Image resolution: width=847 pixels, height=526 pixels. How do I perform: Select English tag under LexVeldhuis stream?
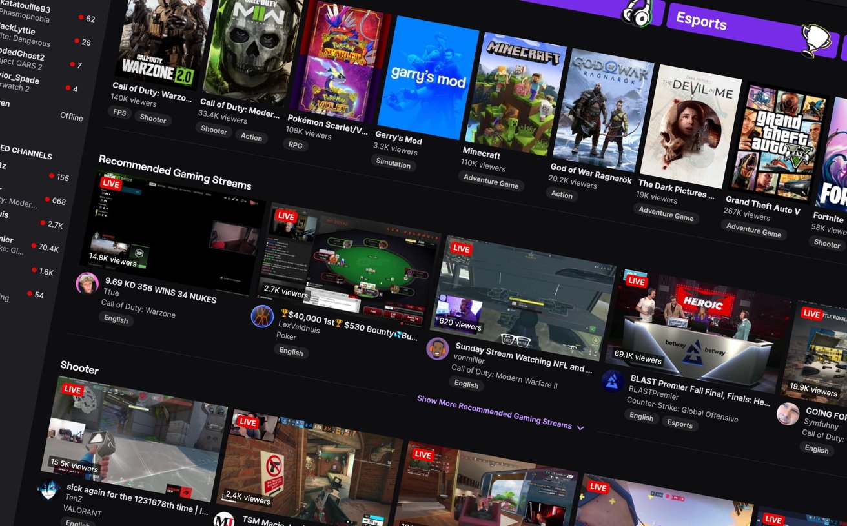291,351
